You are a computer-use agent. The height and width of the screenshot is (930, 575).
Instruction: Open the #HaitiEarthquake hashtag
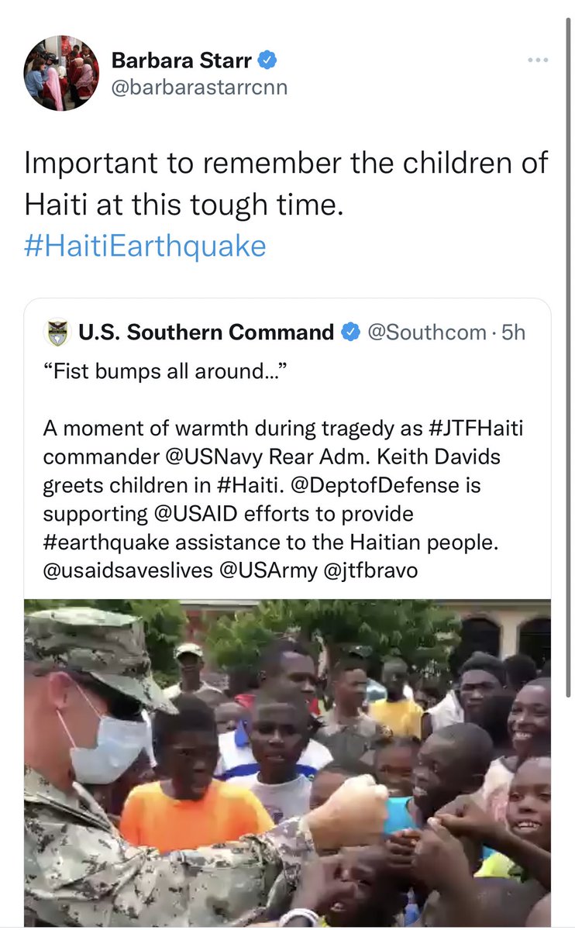click(145, 246)
